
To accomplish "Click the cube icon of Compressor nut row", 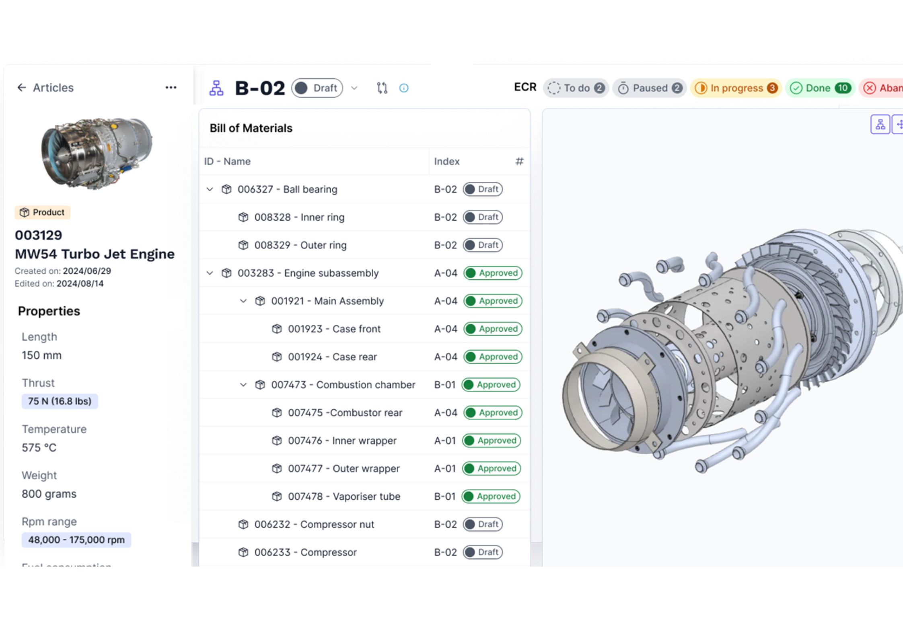I will 243,525.
